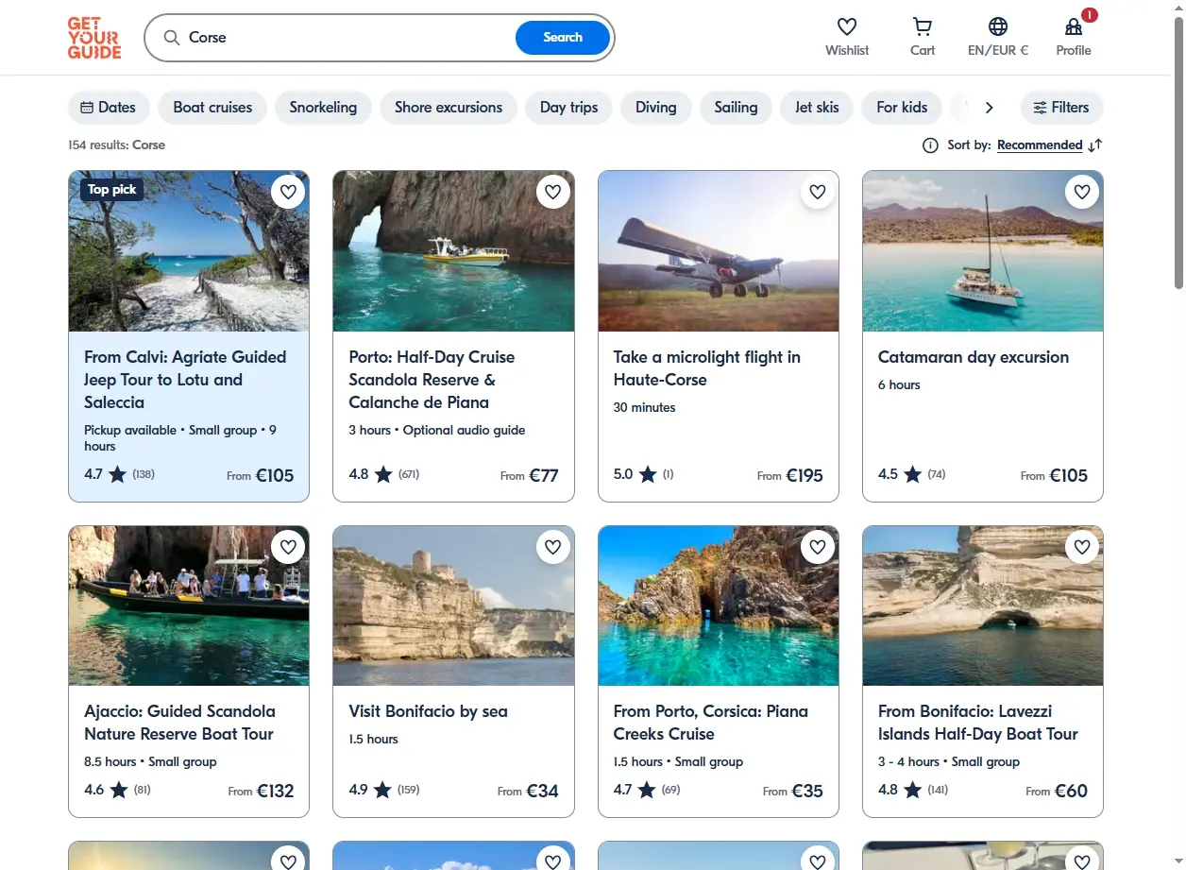Image resolution: width=1186 pixels, height=870 pixels.
Task: Click the 4.8 rating with 671 reviews
Action: pyautogui.click(x=383, y=474)
